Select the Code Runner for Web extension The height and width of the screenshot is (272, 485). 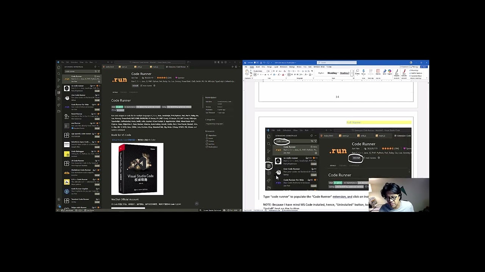(x=81, y=107)
